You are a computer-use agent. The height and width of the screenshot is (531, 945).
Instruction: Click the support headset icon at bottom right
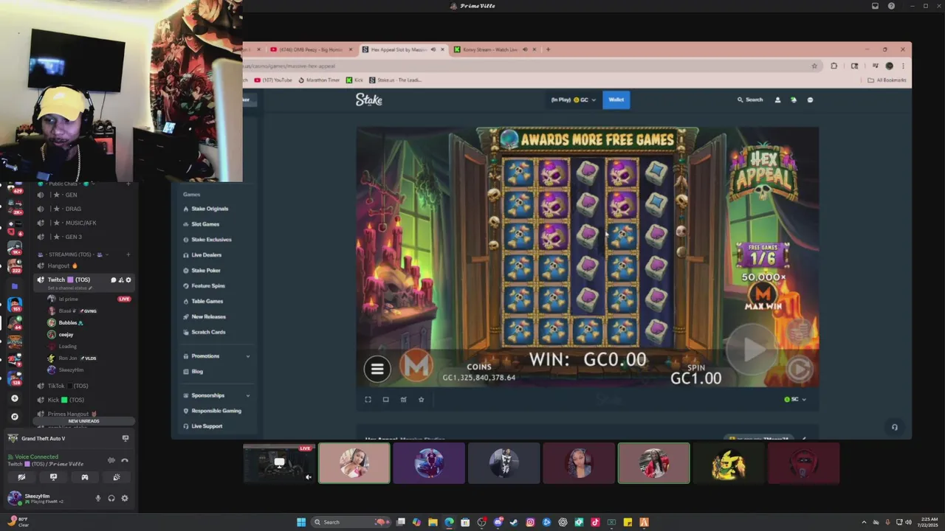click(894, 427)
